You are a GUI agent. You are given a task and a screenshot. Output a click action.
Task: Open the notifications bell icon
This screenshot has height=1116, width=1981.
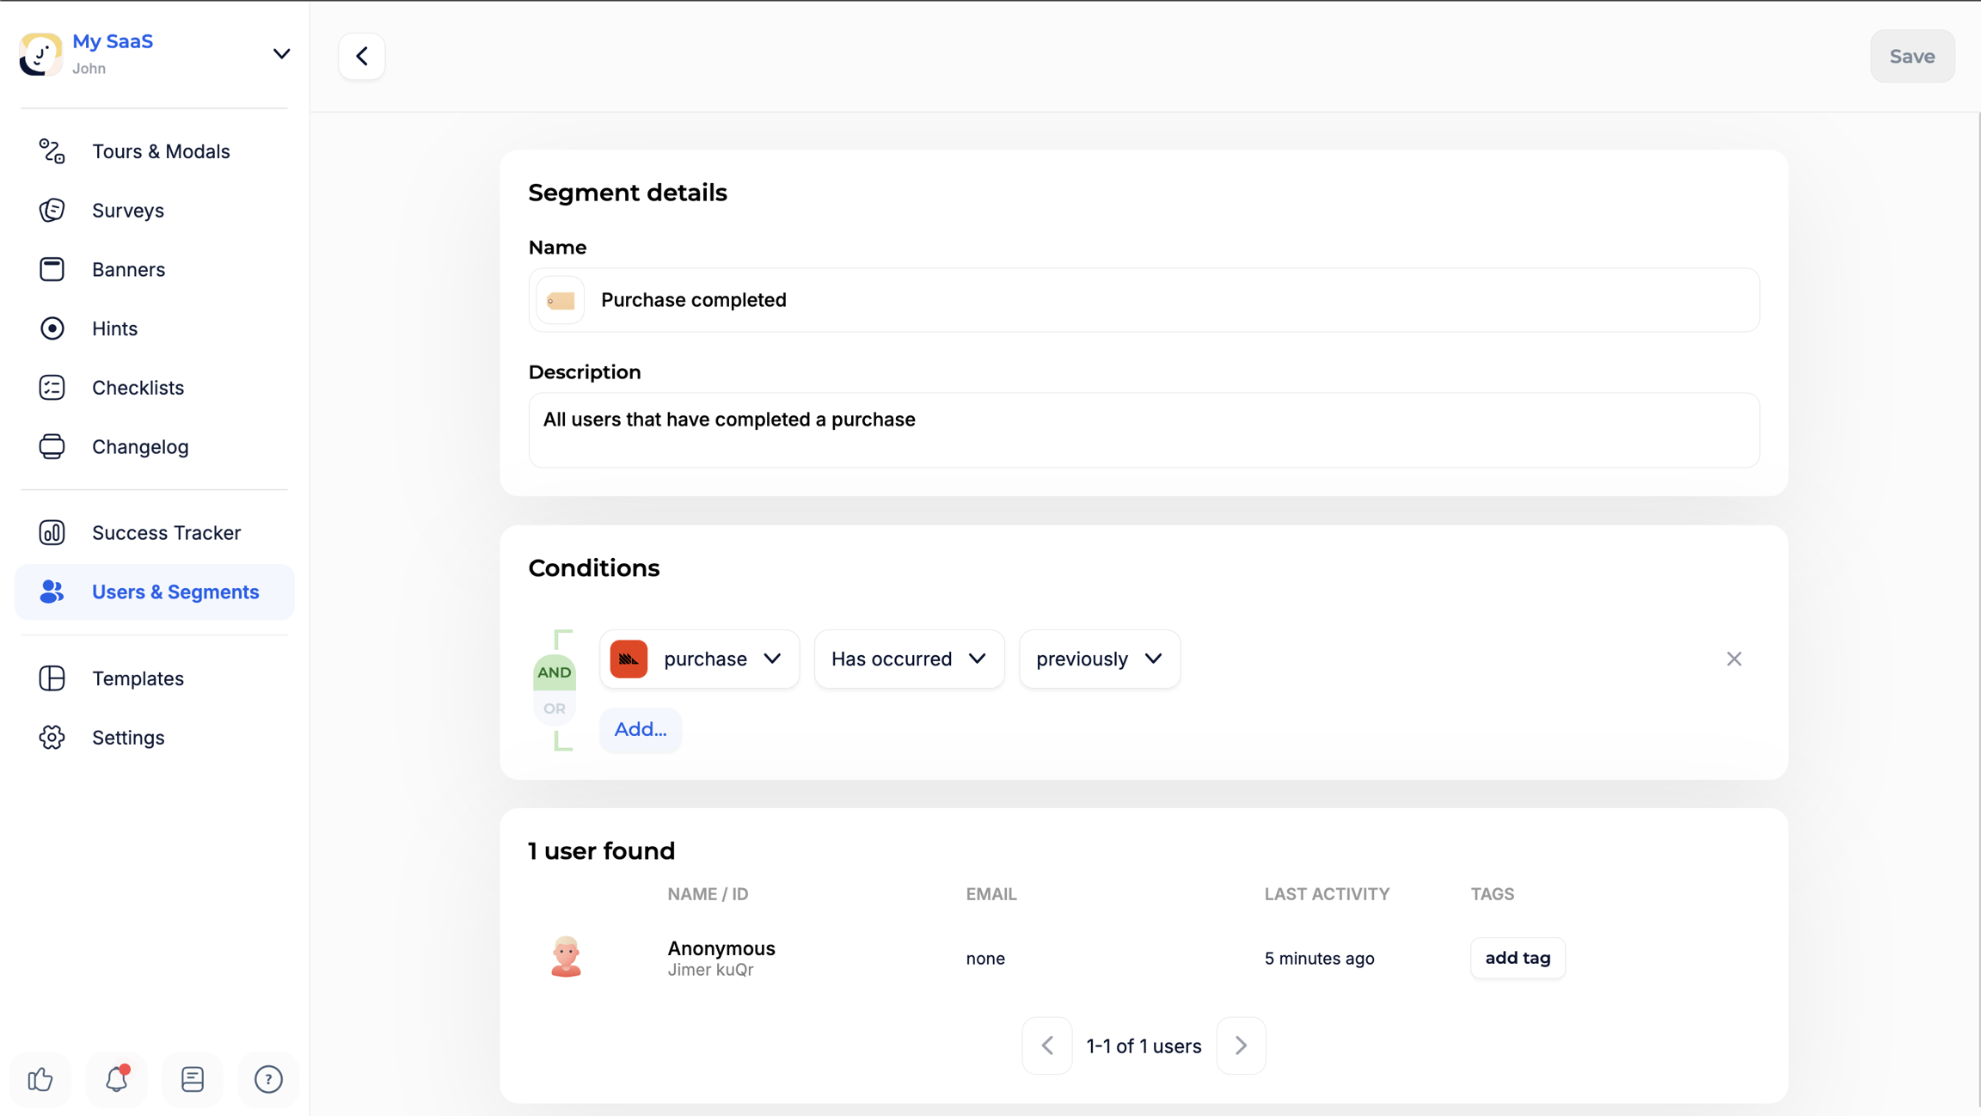tap(116, 1079)
